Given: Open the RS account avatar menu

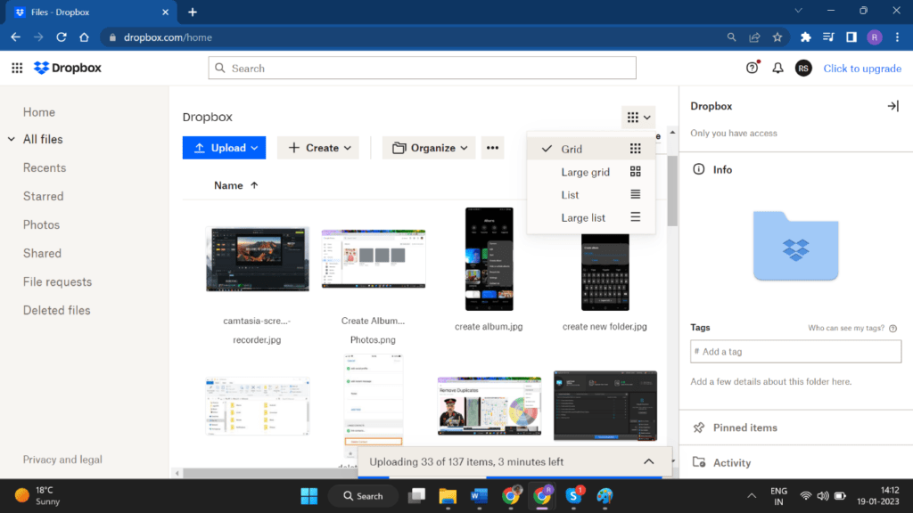Looking at the screenshot, I should click(x=802, y=68).
